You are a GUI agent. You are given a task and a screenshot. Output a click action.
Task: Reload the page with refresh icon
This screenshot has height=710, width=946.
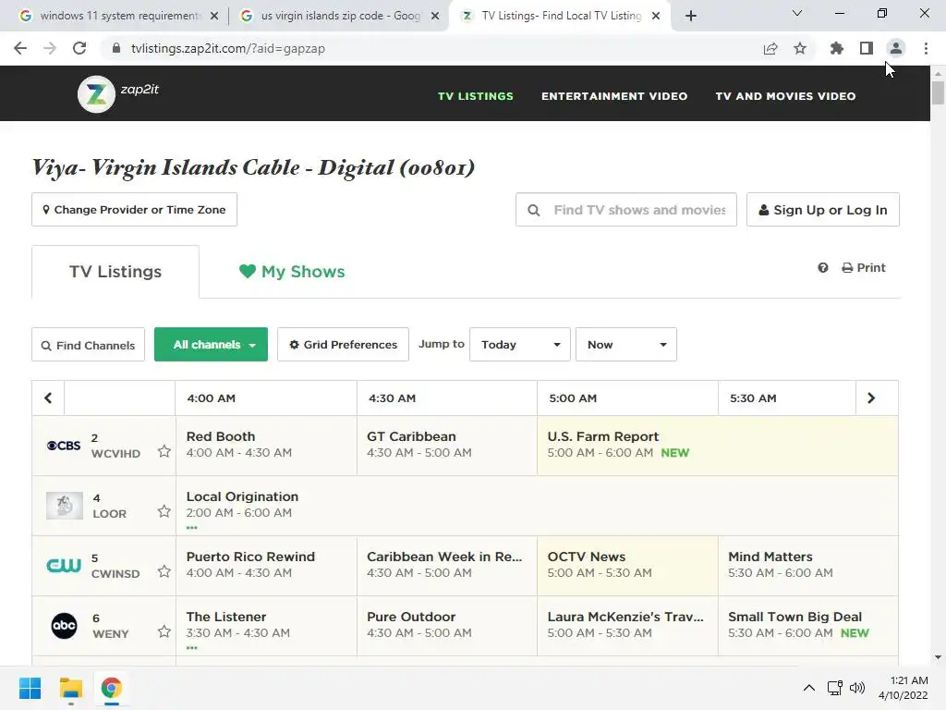coord(79,48)
